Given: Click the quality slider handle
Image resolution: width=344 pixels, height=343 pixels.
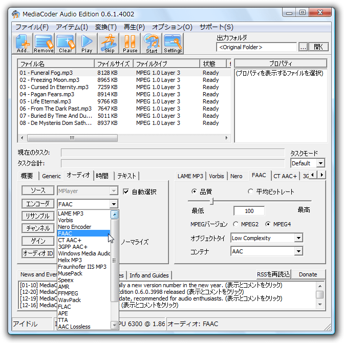Looking at the screenshot, I should click(x=212, y=201).
